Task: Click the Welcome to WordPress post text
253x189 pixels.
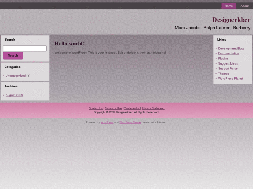Action: coord(110,53)
